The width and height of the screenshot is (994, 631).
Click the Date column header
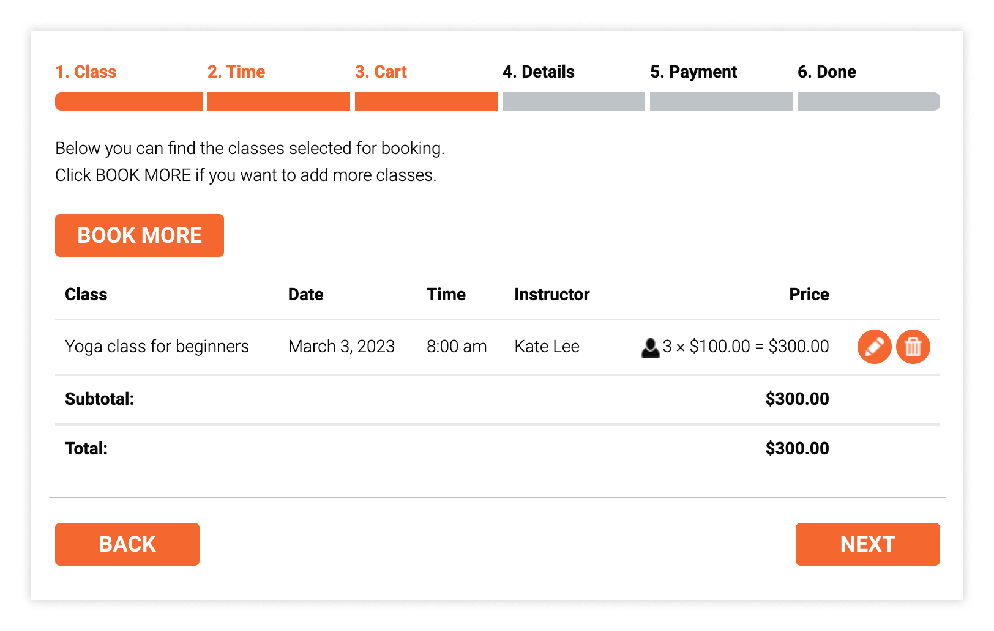coord(305,295)
